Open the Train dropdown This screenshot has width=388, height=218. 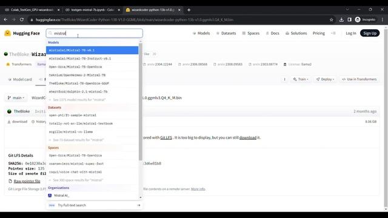tap(301, 79)
